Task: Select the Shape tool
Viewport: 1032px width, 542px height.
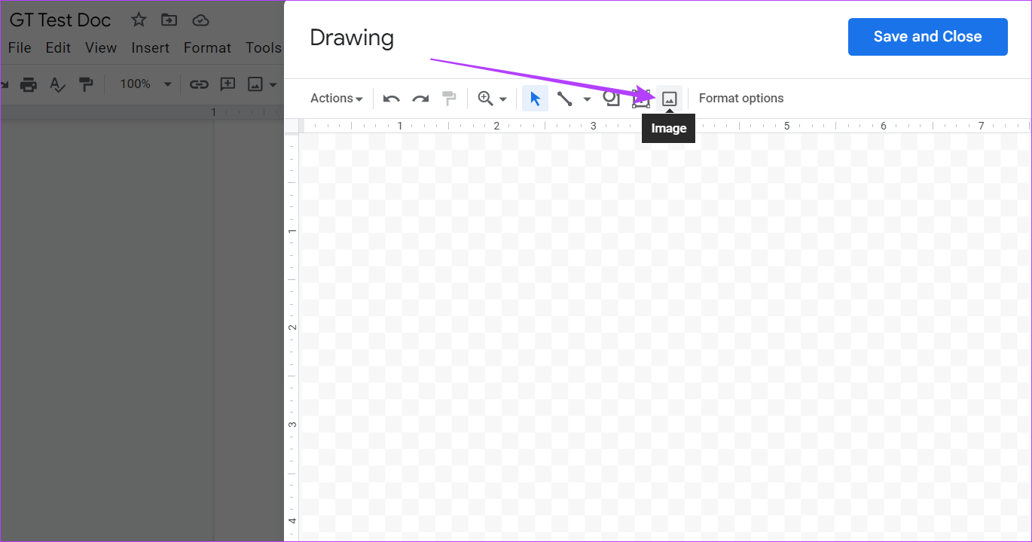Action: tap(611, 98)
